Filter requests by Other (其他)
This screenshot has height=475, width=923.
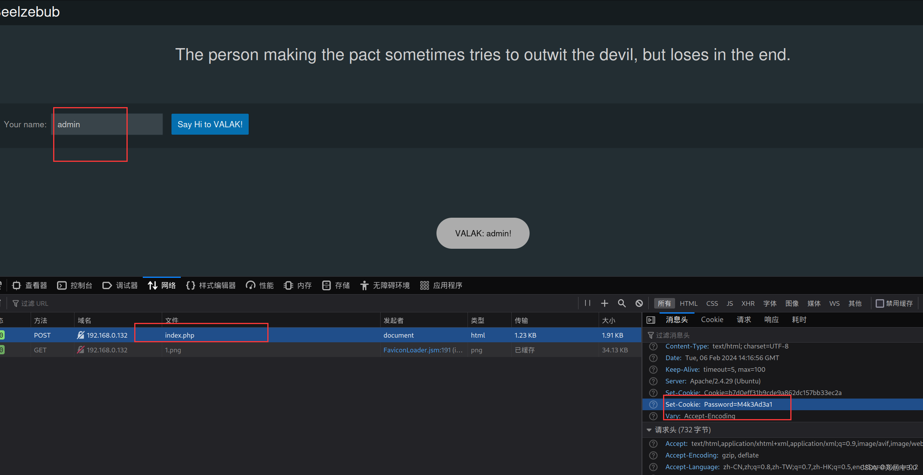[x=855, y=303]
